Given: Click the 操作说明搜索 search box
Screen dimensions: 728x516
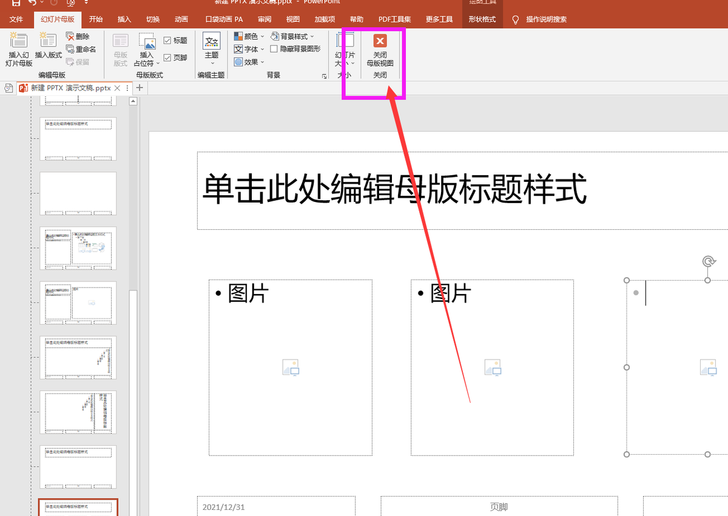Looking at the screenshot, I should (547, 19).
